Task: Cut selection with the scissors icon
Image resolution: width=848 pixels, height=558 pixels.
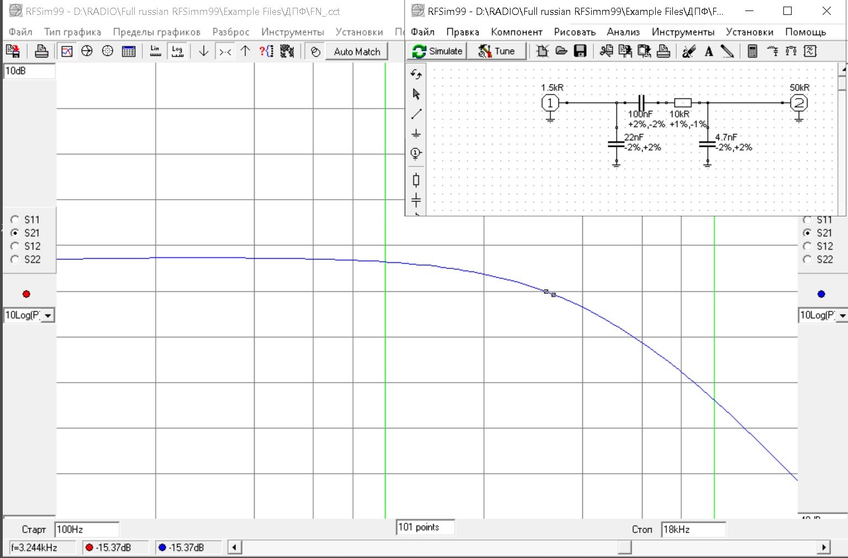Action: coord(607,51)
